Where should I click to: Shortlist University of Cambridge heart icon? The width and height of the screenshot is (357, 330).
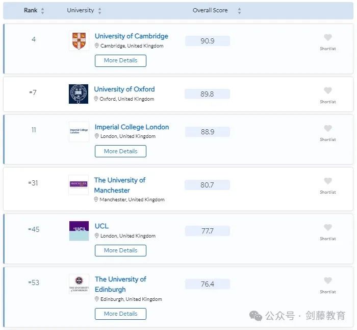point(328,37)
